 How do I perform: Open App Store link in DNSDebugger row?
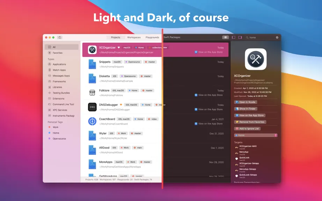(208, 109)
